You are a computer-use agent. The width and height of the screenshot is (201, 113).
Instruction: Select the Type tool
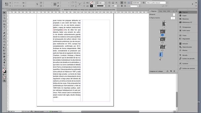point(4,27)
